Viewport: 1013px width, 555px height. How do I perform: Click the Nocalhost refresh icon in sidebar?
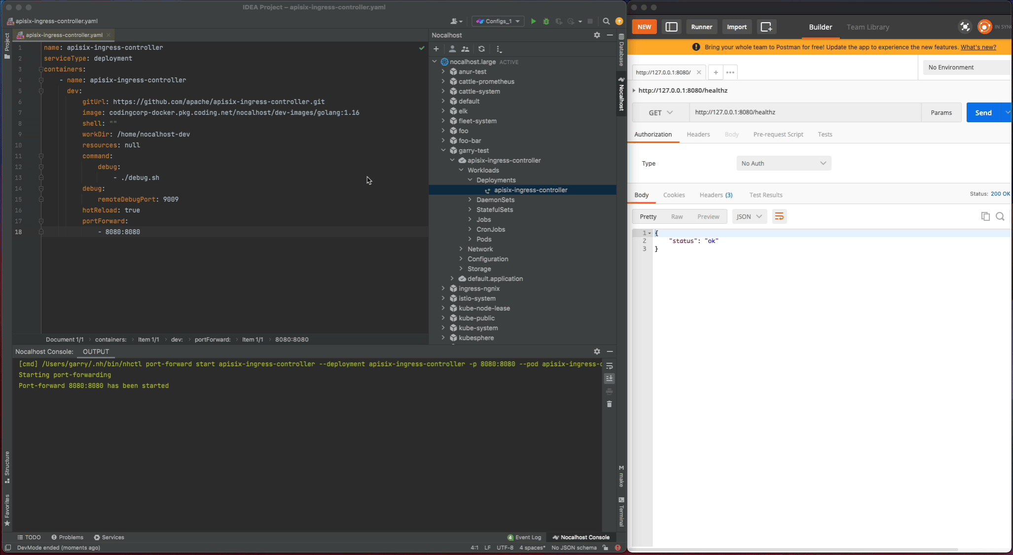click(x=481, y=48)
